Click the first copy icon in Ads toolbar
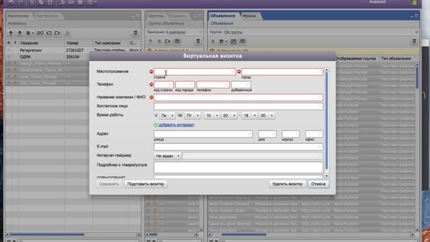430x242 pixels. [x=213, y=42]
